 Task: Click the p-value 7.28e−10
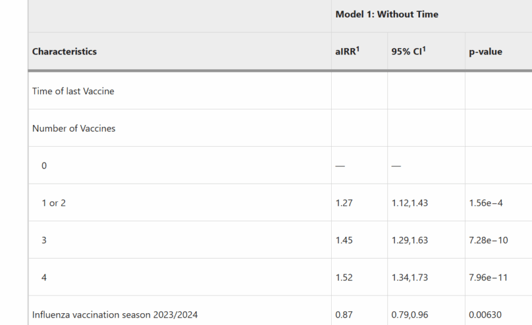(488, 240)
